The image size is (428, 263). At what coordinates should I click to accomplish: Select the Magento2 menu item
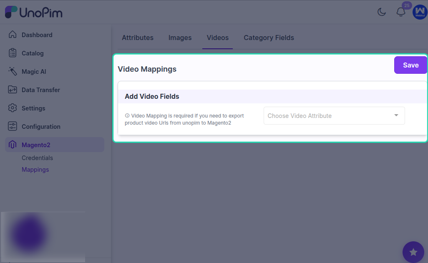coord(55,145)
